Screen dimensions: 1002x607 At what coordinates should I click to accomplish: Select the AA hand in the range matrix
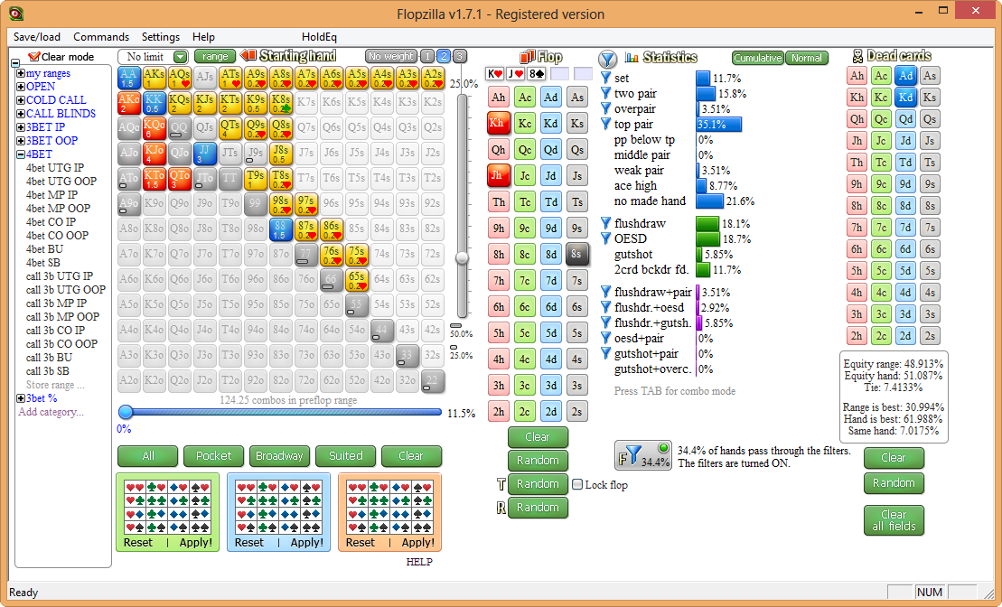128,78
